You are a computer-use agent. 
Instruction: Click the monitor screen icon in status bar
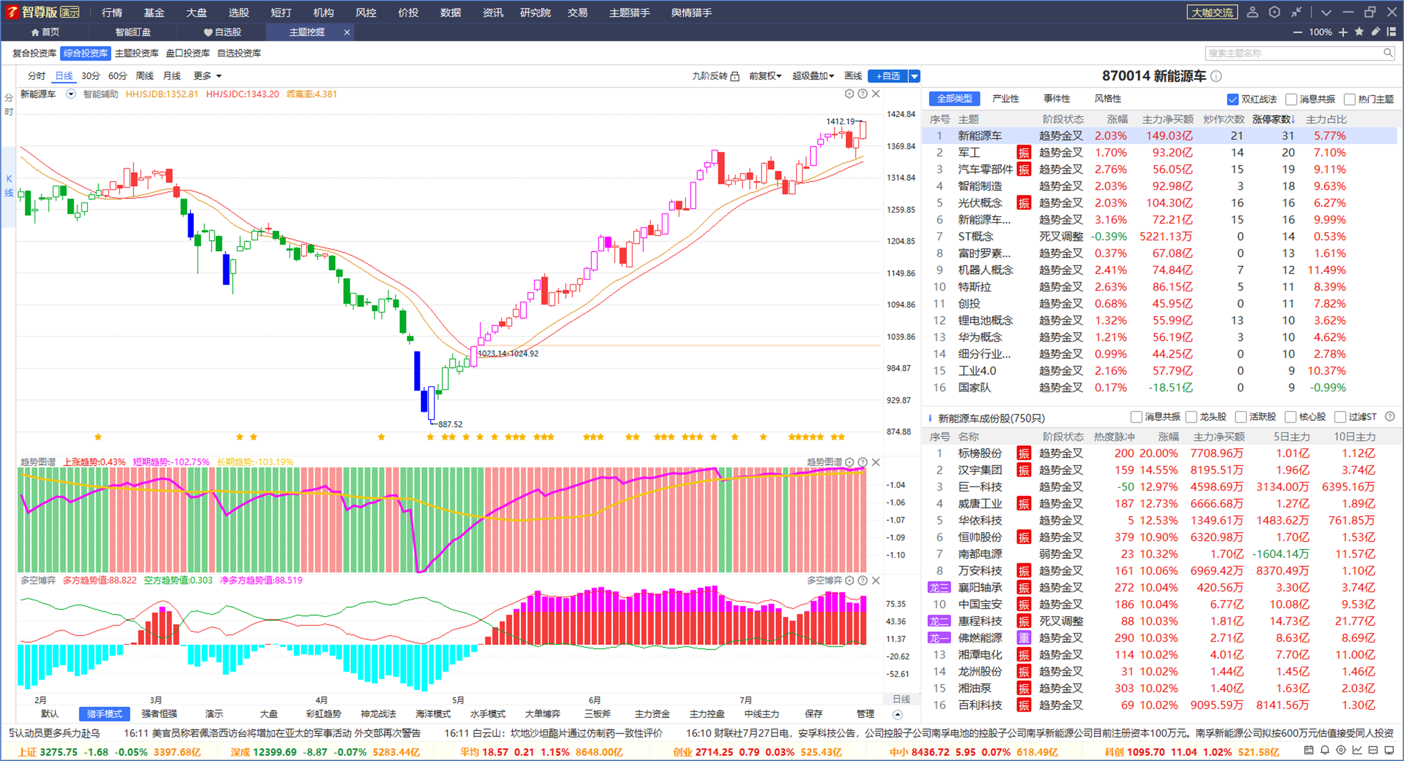click(1390, 750)
